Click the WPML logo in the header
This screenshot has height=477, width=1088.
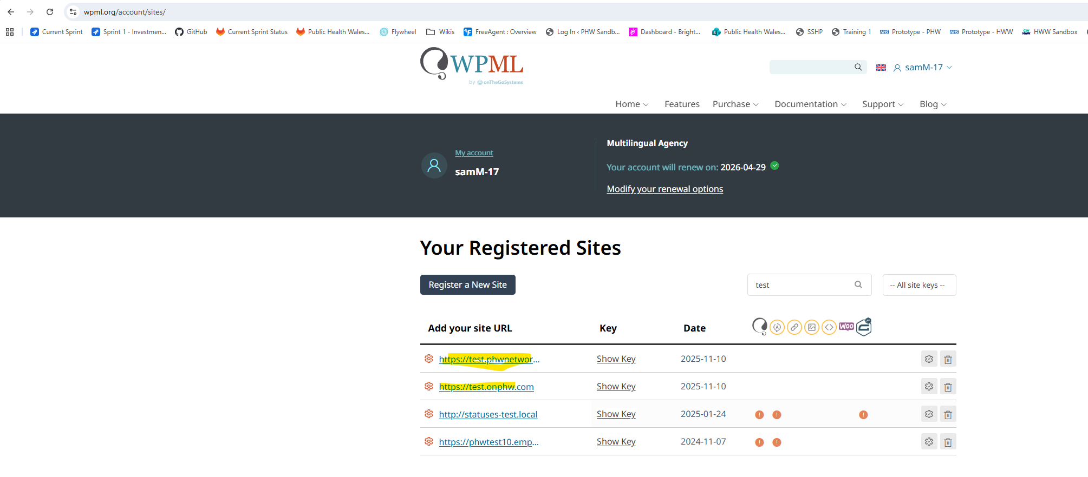(x=472, y=67)
